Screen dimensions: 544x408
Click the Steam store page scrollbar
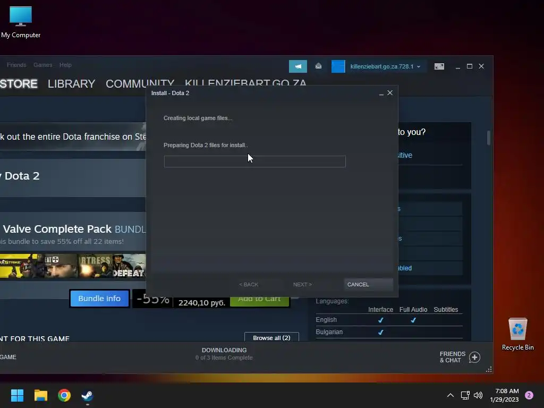[x=489, y=138]
